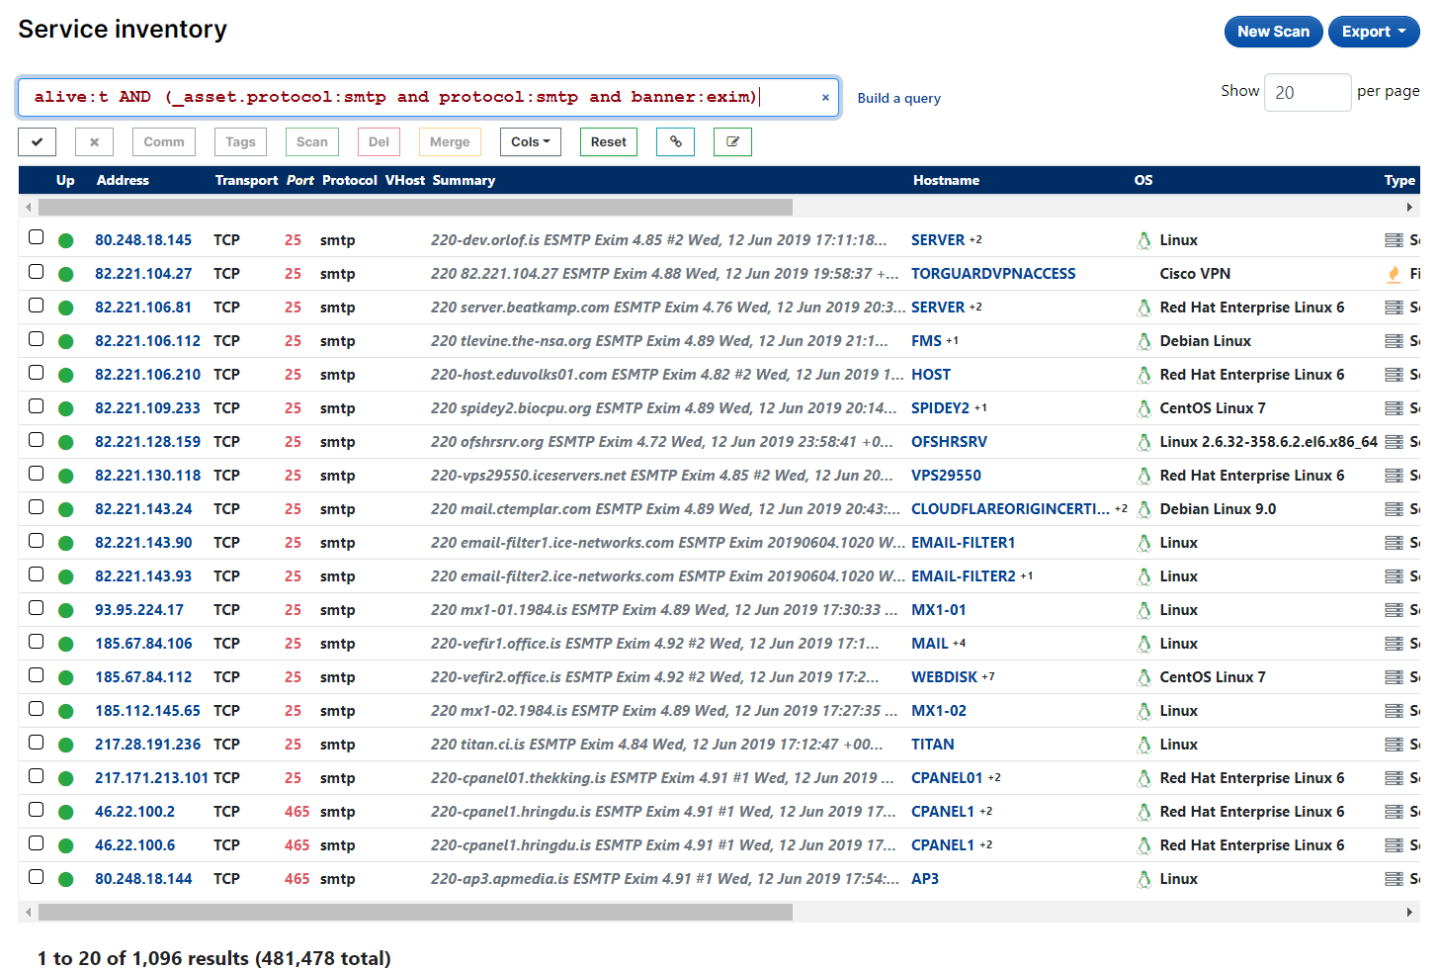Open the Build a query link
Viewport: 1439px width, 970px height.
click(898, 98)
